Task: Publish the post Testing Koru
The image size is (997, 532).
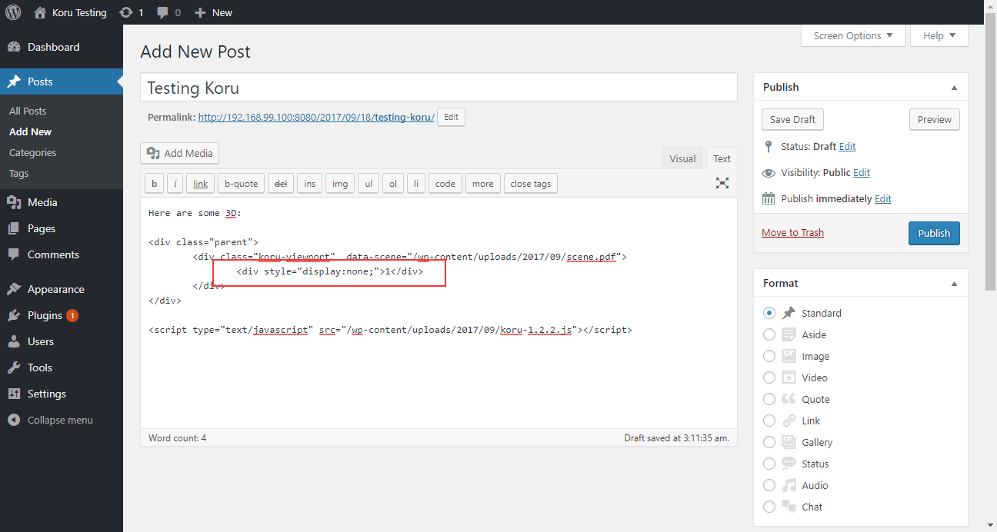Action: point(934,232)
